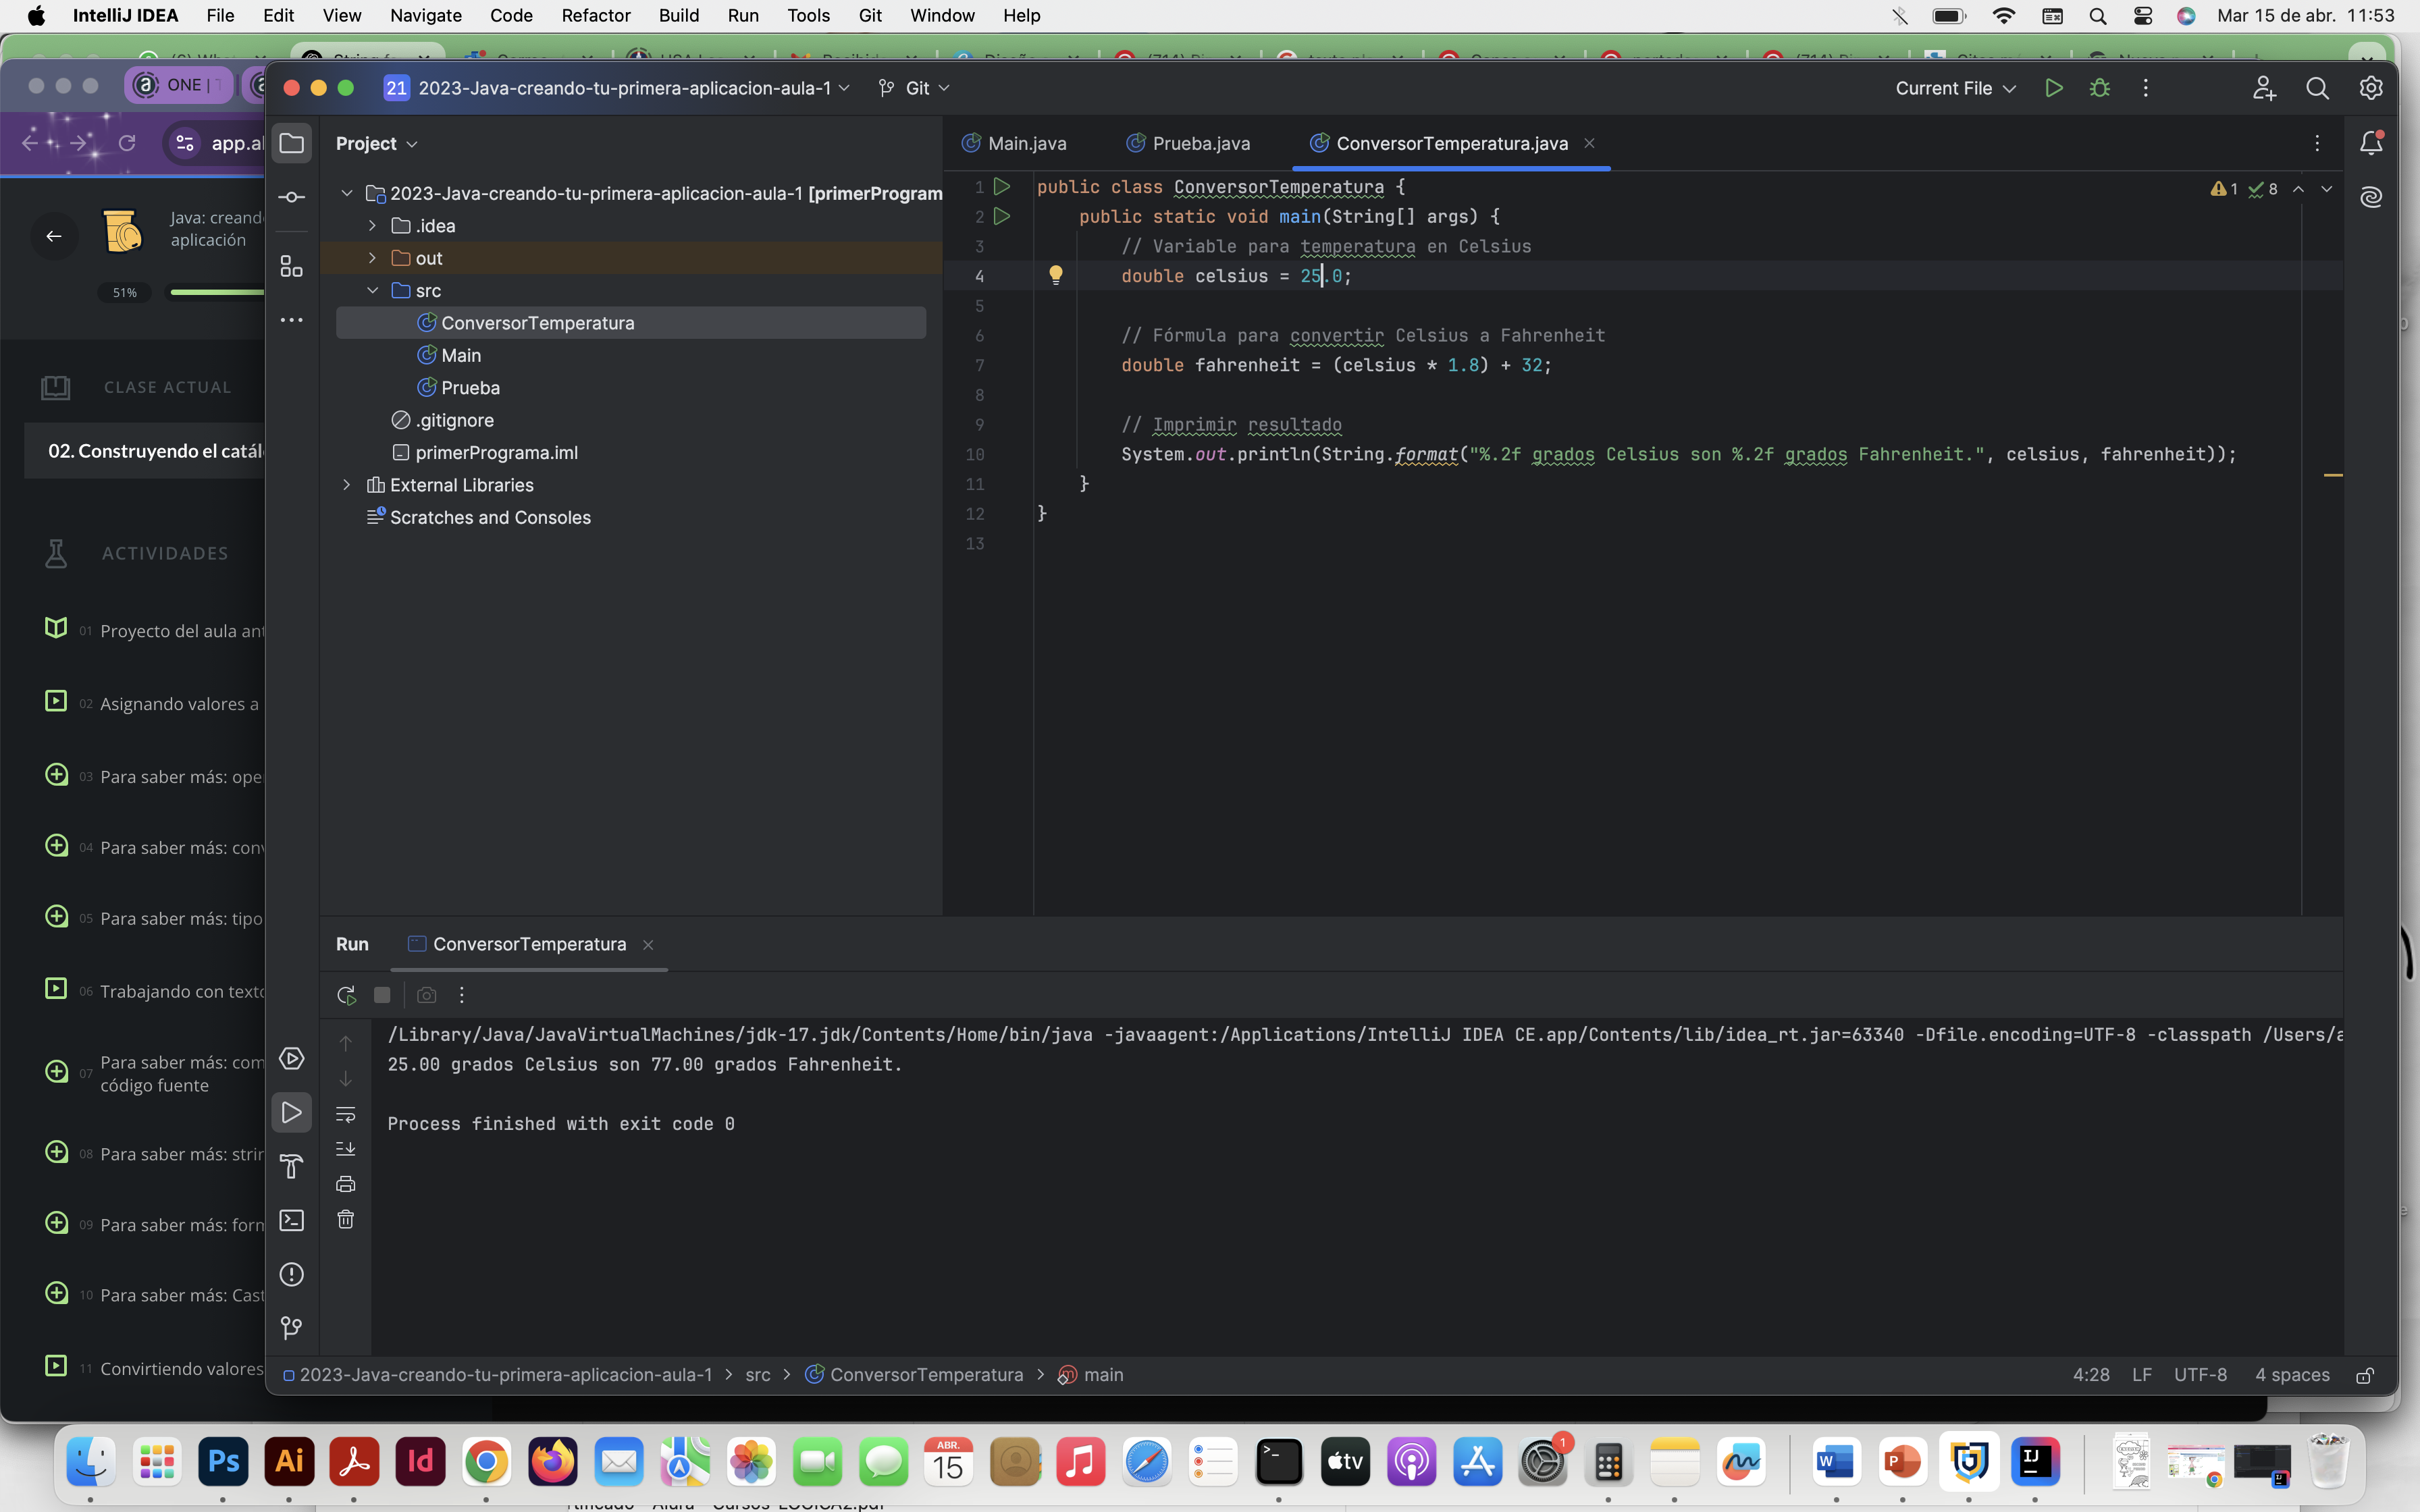Collapse the src folder
Image resolution: width=2420 pixels, height=1512 pixels.
tap(372, 290)
